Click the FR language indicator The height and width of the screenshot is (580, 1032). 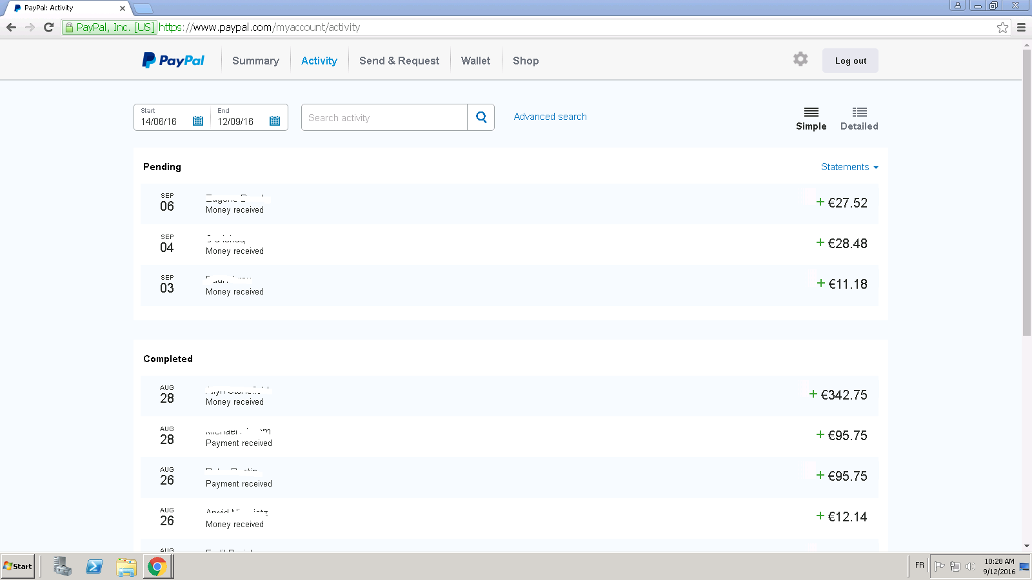pyautogui.click(x=920, y=565)
